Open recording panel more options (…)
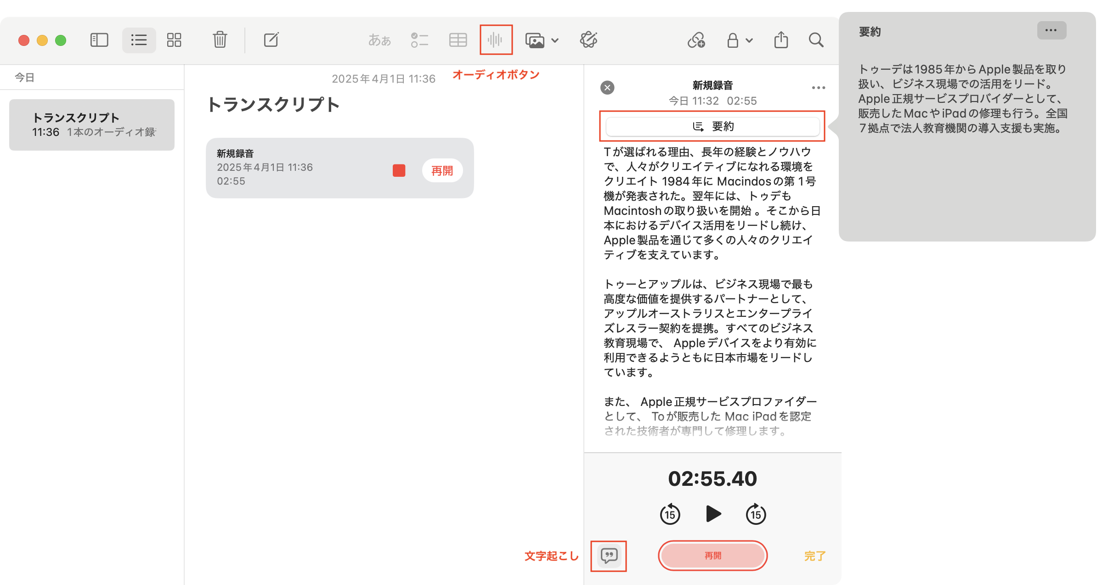 tap(818, 88)
